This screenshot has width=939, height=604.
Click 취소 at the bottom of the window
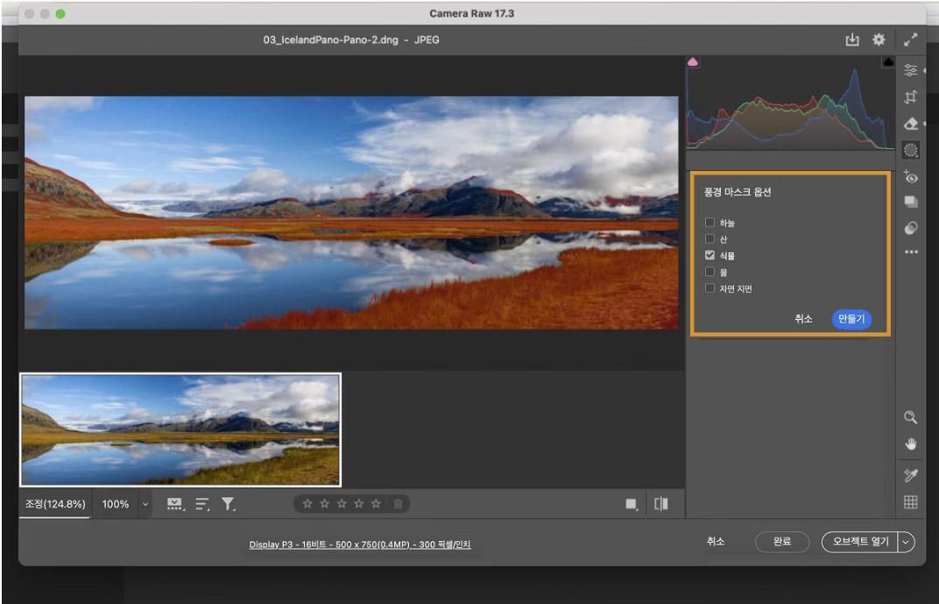tap(716, 542)
